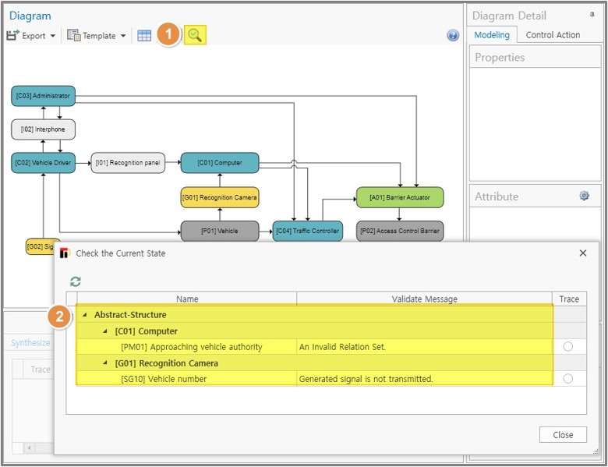608x467 pixels.
Task: Open the Template dropdown arrow
Action: tap(123, 37)
